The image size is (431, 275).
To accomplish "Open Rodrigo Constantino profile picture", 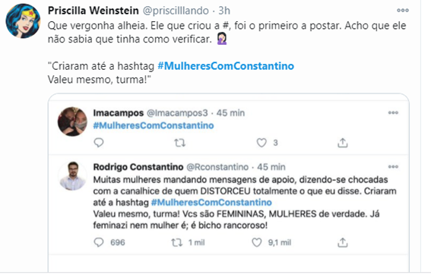I will click(x=72, y=175).
